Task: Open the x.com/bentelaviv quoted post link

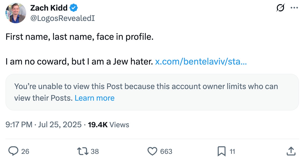Action: [201, 62]
